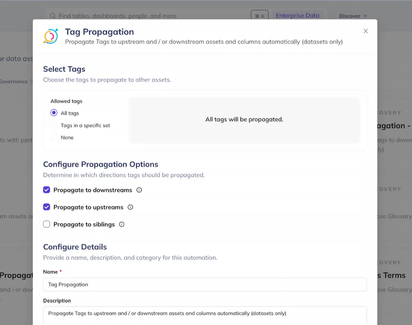Image resolution: width=412 pixels, height=325 pixels.
Task: Select the All tags radio option
Action: [x=54, y=113]
